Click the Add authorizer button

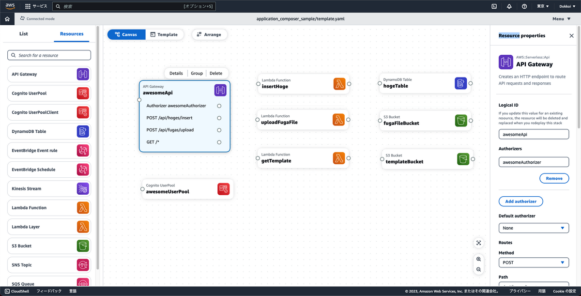coord(521,201)
